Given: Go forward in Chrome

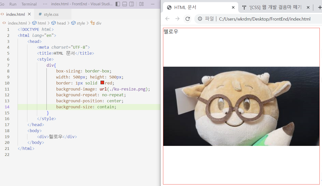Looking at the screenshot, I should (177, 19).
